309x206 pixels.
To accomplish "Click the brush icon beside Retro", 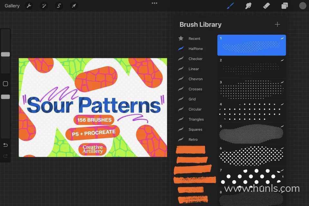I will [x=181, y=139].
